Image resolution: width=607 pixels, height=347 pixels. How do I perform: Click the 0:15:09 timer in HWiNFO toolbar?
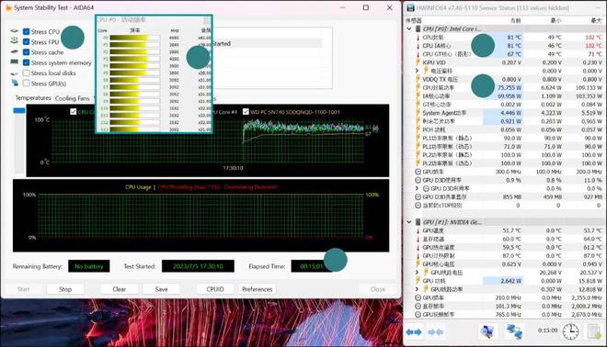coord(547,330)
